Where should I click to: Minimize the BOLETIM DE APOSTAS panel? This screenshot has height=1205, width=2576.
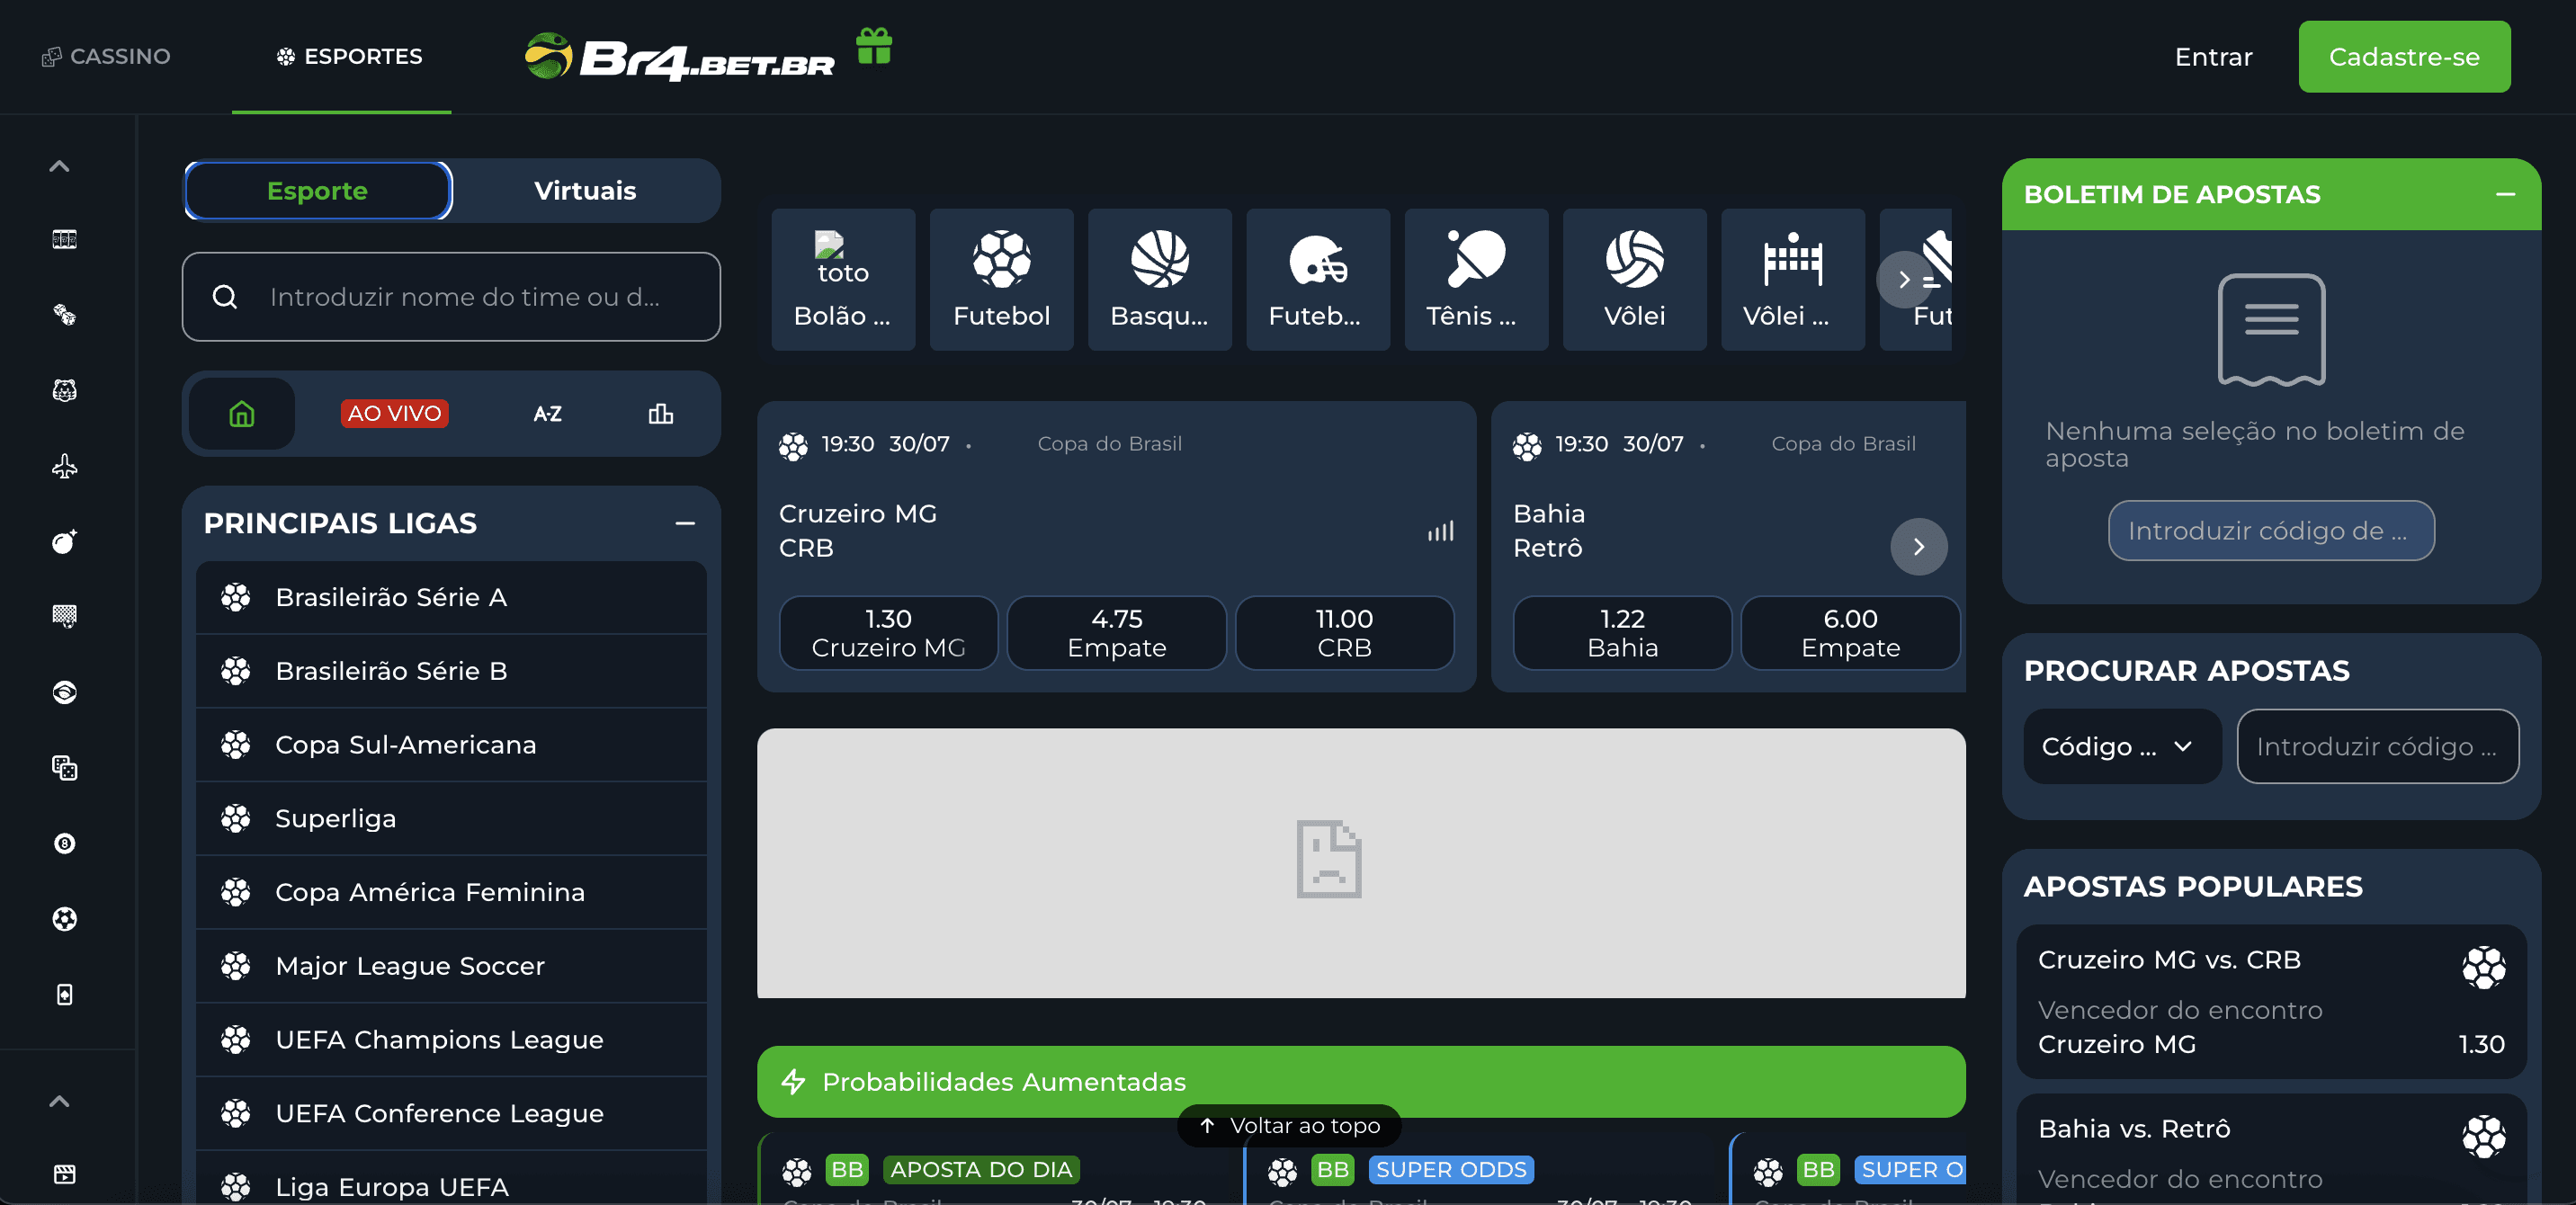[2505, 194]
